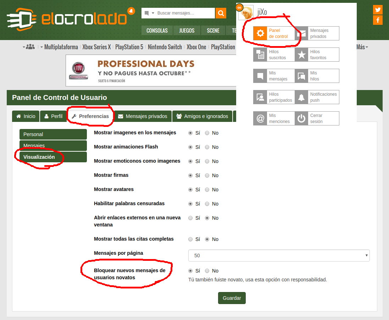Select No for Bloquear nuevos mensajes de novatos
Image resolution: width=389 pixels, height=320 pixels.
point(207,271)
